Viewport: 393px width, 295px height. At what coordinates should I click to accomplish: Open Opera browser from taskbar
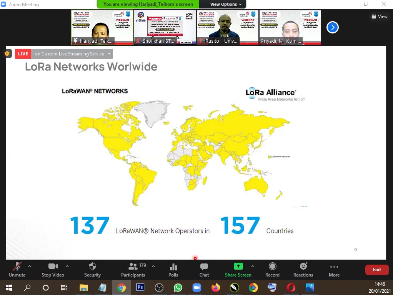click(x=291, y=287)
